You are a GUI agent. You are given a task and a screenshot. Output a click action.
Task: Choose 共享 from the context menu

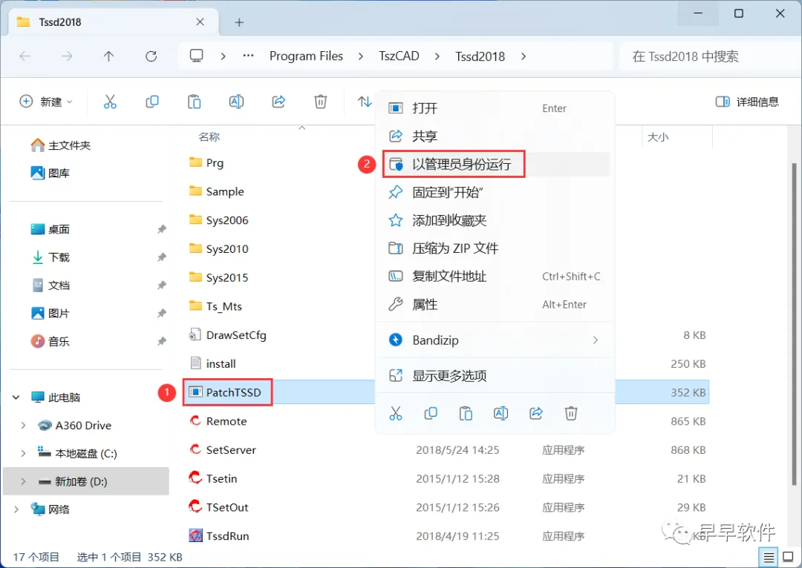point(495,136)
